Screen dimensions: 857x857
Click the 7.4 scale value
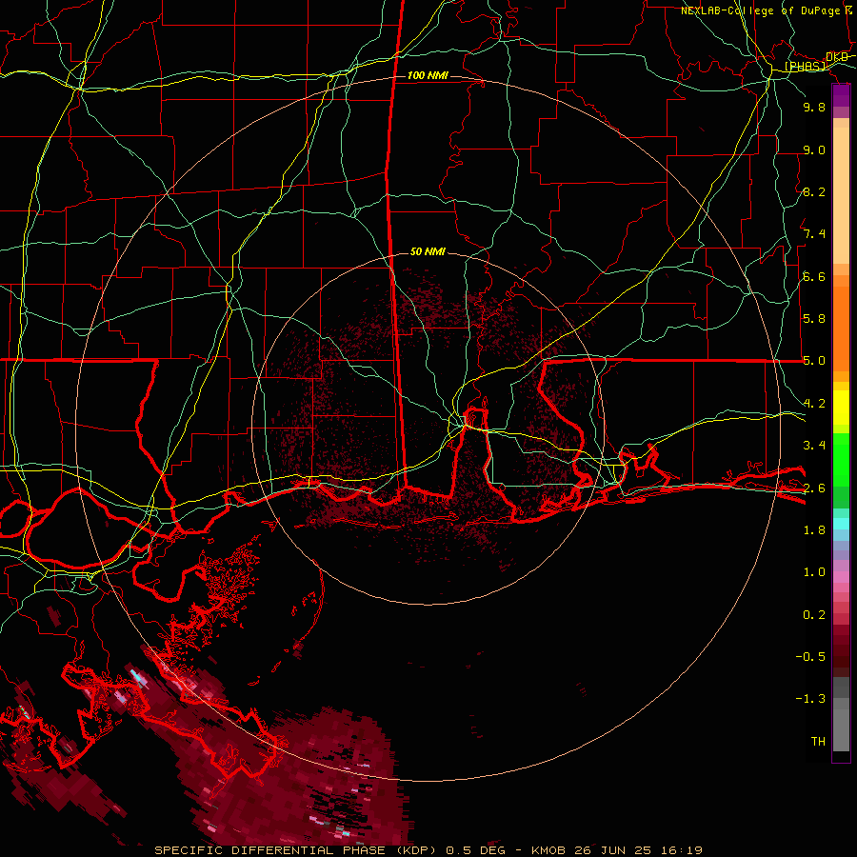pos(814,234)
